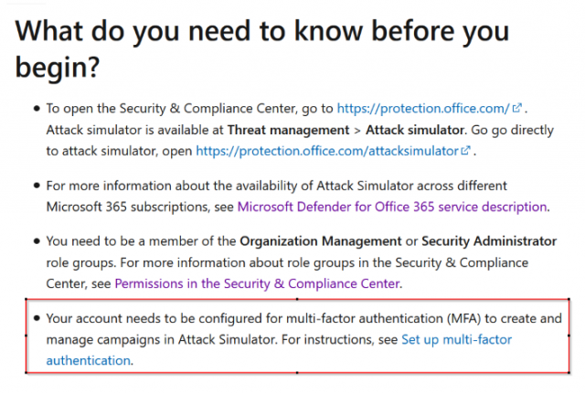Image resolution: width=585 pixels, height=394 pixels.
Task: Click top-center handle of the red selection box
Action: click(x=298, y=298)
